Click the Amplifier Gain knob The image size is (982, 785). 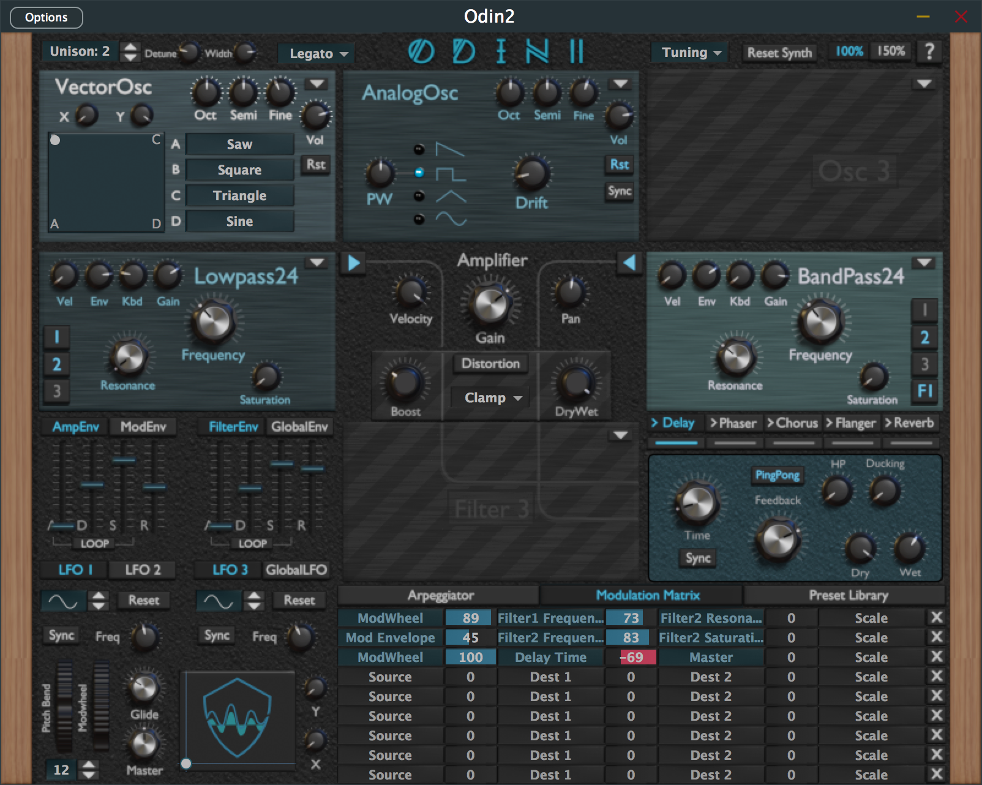(x=490, y=304)
